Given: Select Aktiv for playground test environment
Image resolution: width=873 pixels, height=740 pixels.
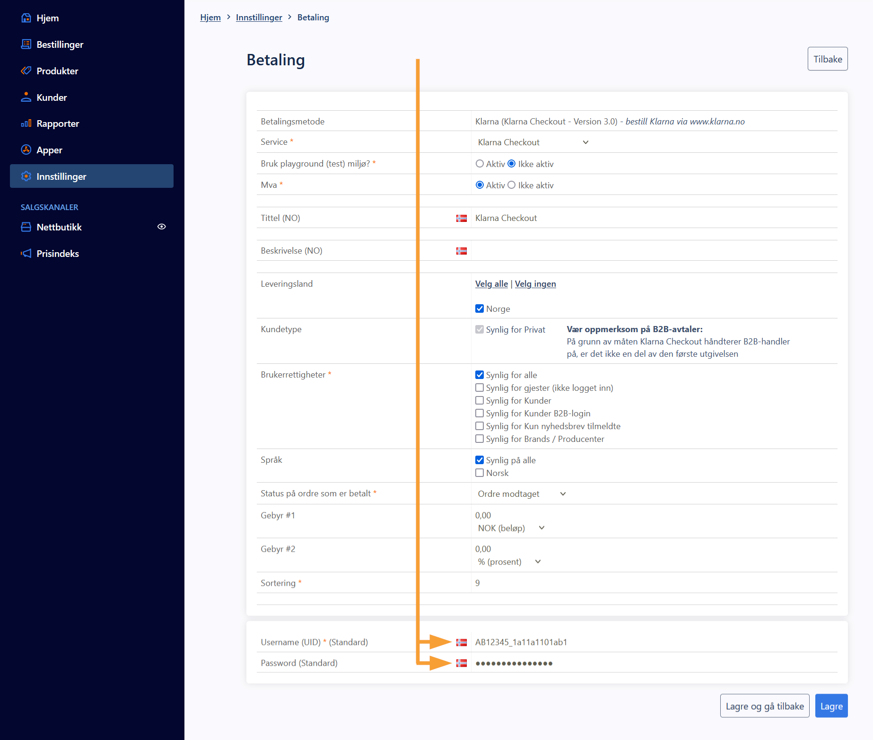Looking at the screenshot, I should [x=480, y=164].
